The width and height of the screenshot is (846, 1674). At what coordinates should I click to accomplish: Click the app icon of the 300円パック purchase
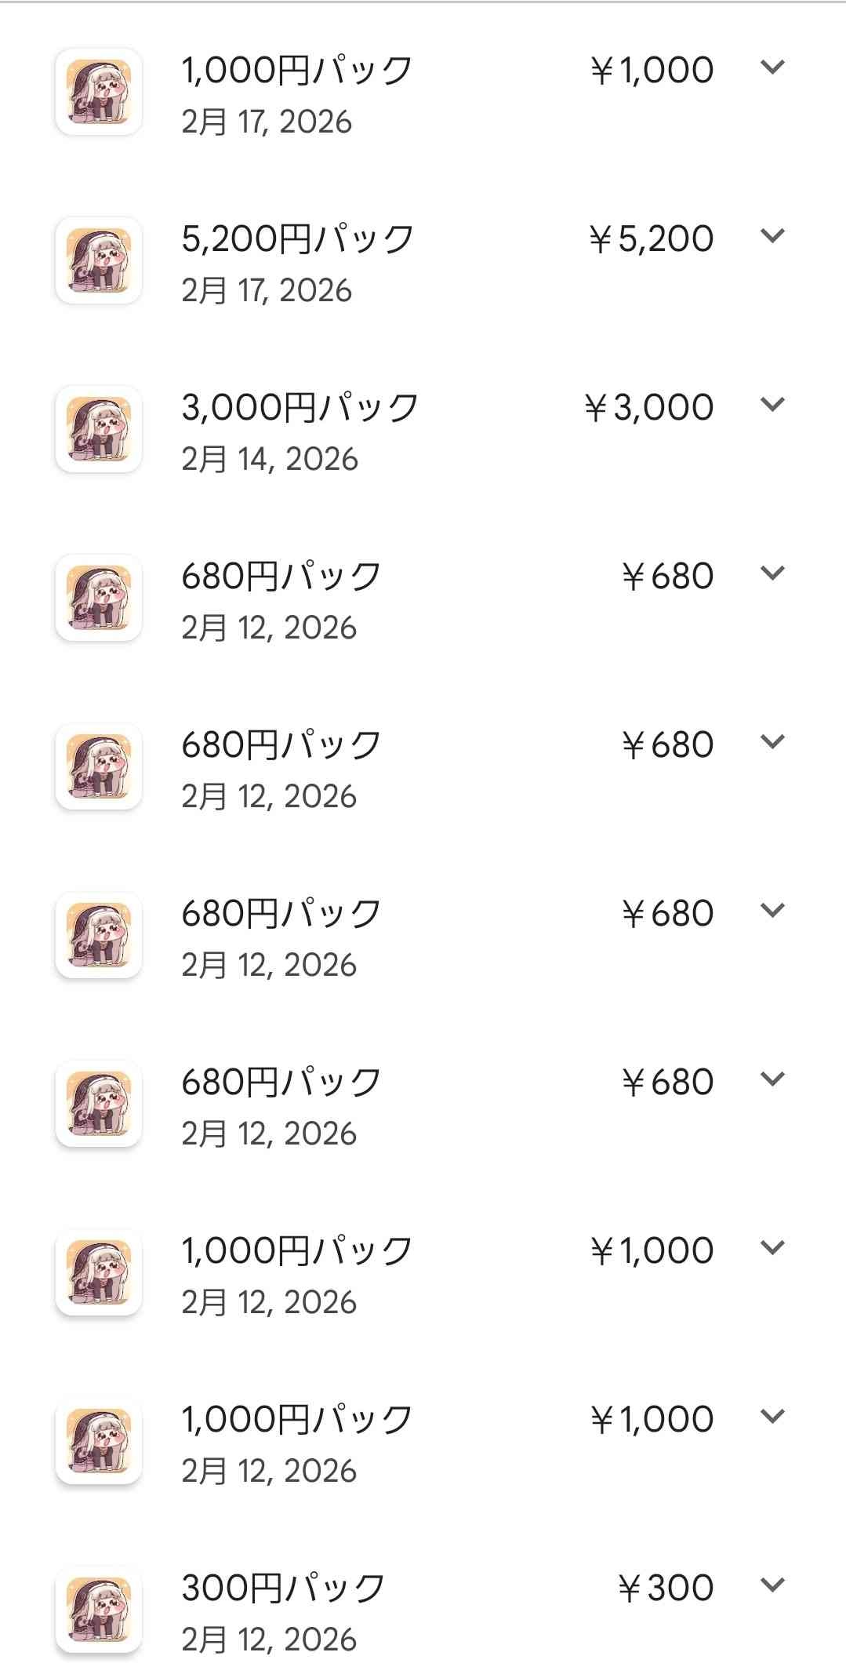99,1610
